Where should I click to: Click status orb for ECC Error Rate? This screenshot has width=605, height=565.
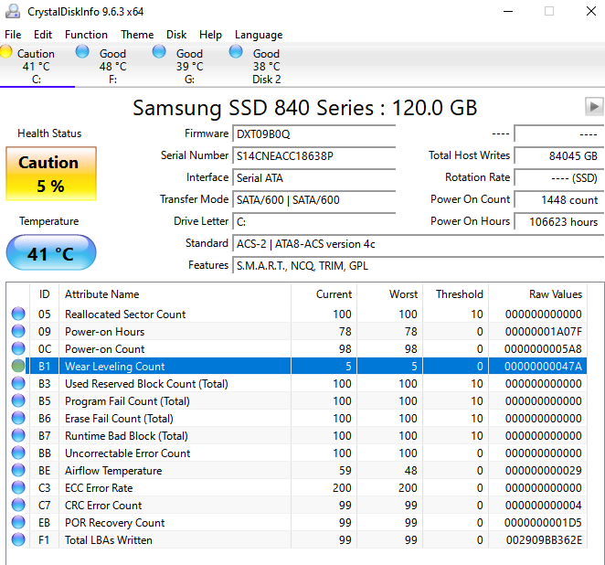point(18,487)
